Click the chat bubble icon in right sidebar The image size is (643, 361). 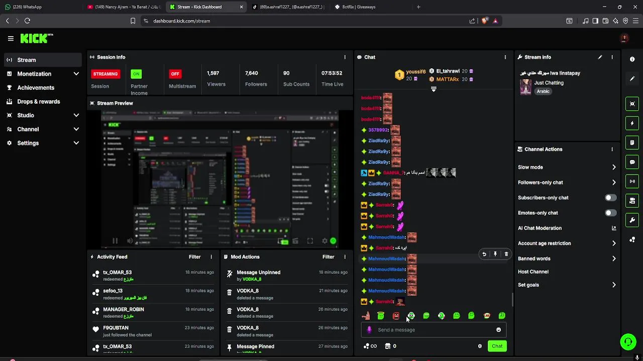(632, 162)
